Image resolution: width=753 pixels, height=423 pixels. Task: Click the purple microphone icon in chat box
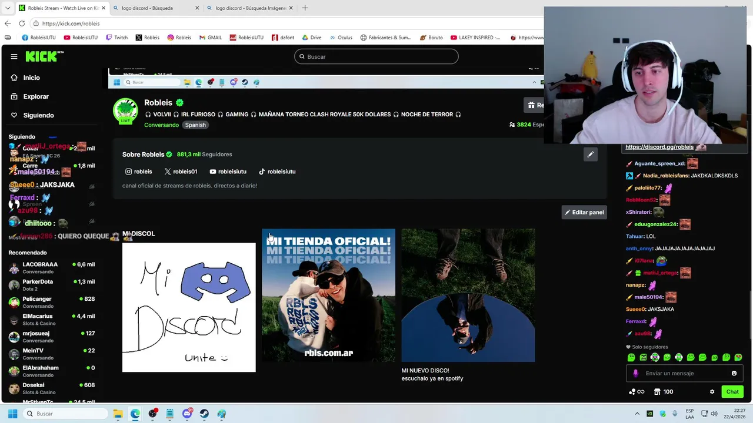click(635, 373)
